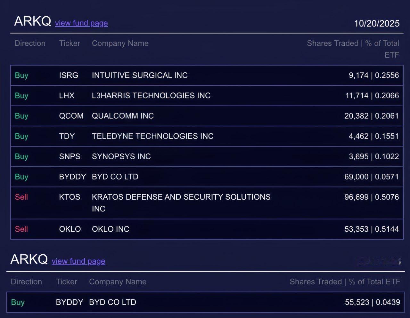Viewport: 410px width, 318px height.
Task: Click the 10/20/2025 date text
Action: click(x=377, y=23)
